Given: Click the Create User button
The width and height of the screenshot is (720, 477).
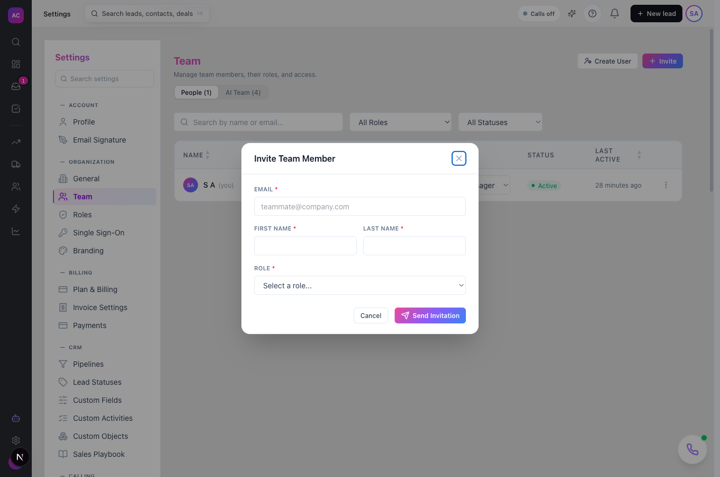Looking at the screenshot, I should (608, 61).
